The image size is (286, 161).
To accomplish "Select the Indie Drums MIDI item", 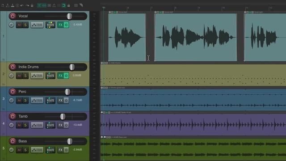I will 193,75.
